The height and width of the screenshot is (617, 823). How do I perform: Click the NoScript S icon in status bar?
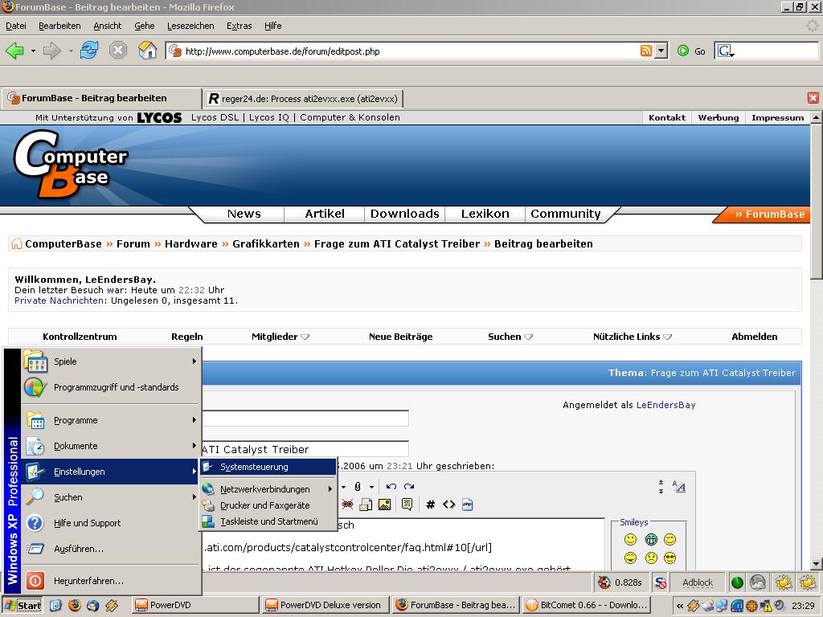point(661,582)
